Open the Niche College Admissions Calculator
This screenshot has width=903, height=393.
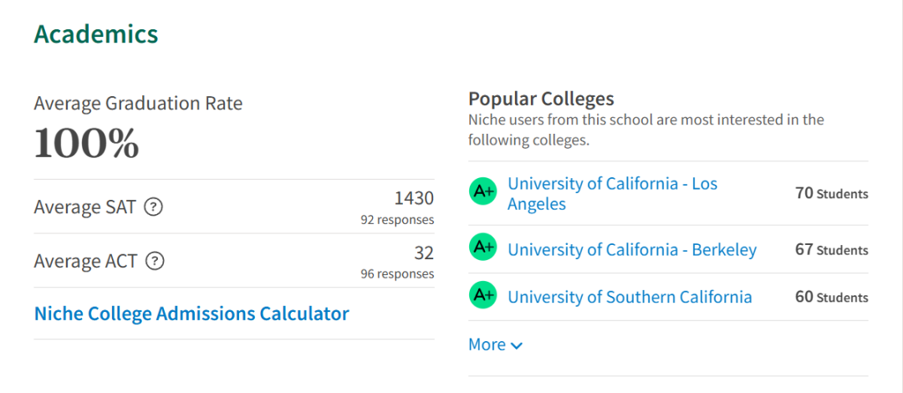191,314
